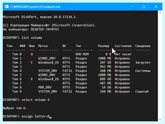Click the scrollbar up arrow
165x124 pixels.
pyautogui.click(x=160, y=13)
